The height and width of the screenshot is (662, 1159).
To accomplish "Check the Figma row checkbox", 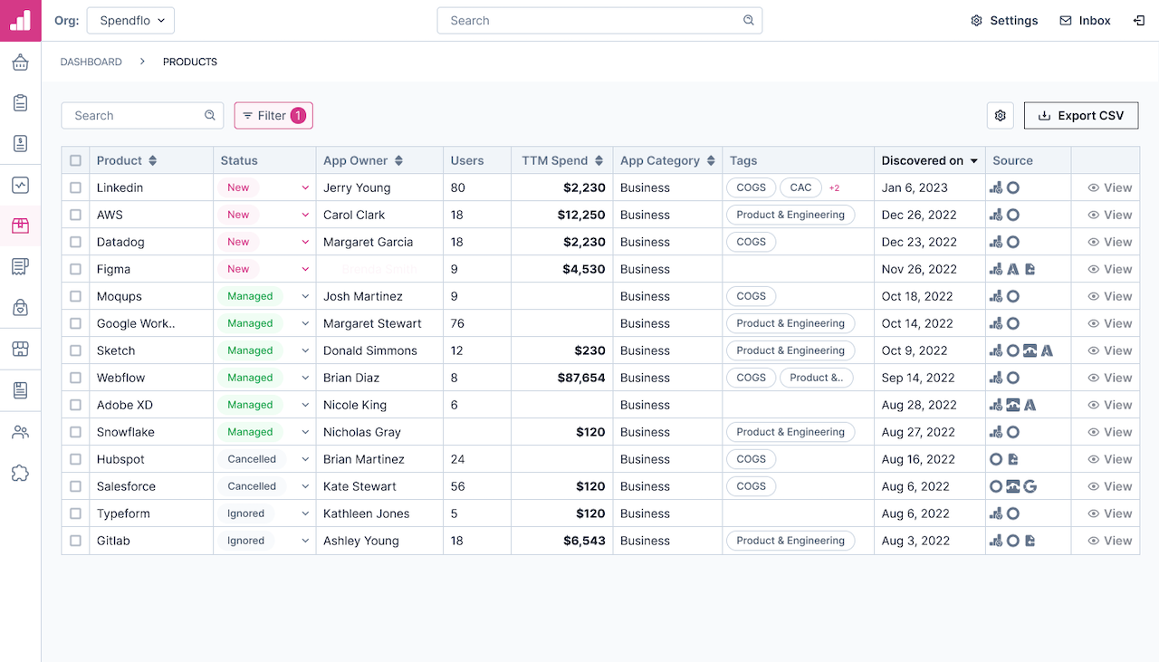I will (75, 269).
